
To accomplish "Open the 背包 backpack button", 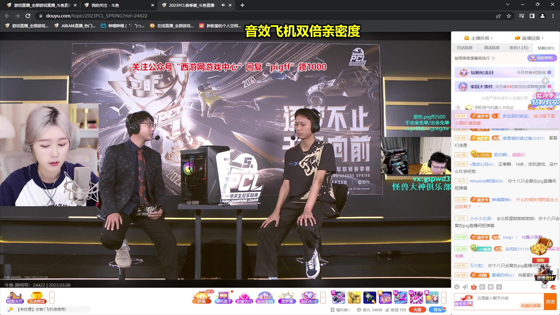I will coord(437,310).
